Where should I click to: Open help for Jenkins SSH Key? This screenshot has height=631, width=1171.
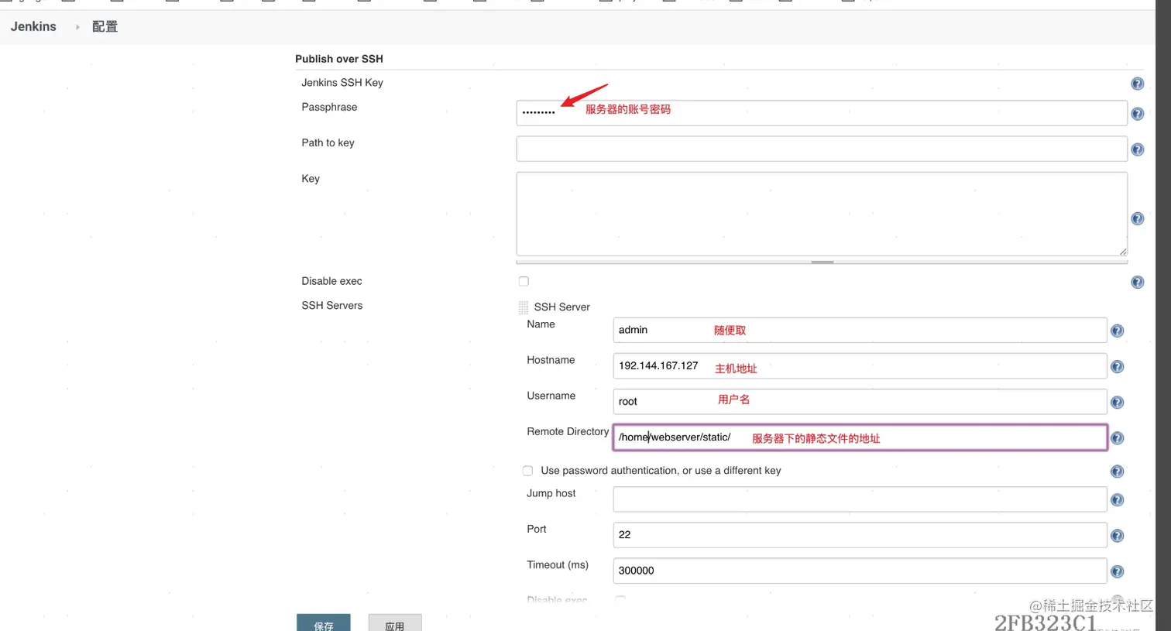tap(1137, 84)
